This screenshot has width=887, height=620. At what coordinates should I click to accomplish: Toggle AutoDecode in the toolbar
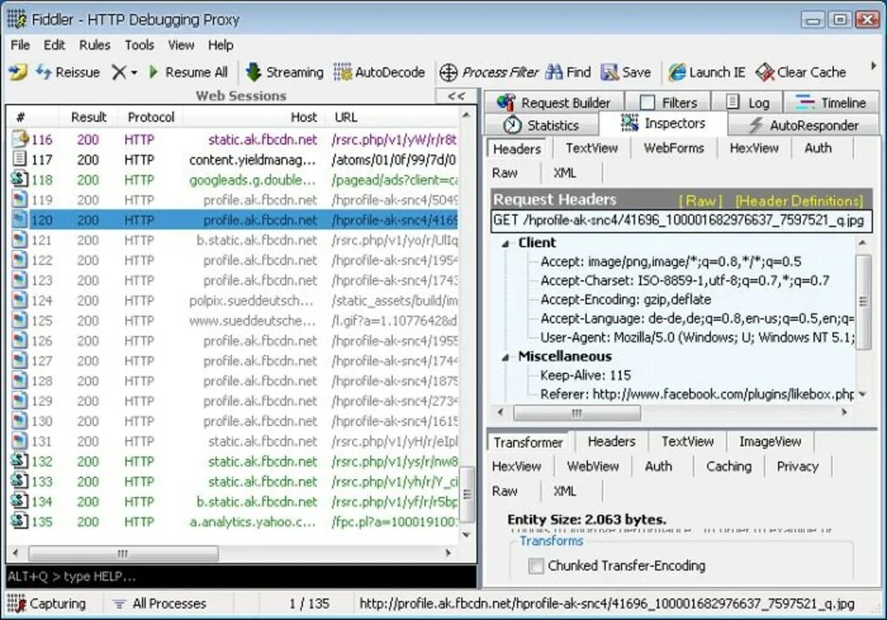tap(378, 72)
